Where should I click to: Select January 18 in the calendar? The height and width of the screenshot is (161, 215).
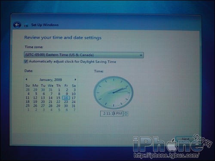point(28,102)
